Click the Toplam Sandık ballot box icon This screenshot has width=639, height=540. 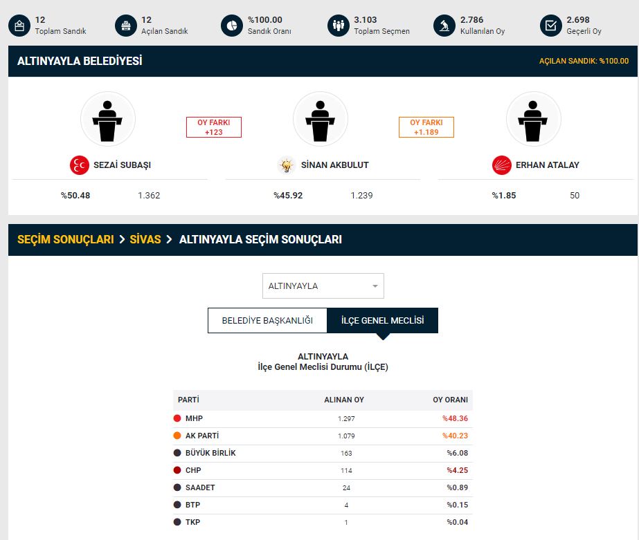[x=19, y=26]
